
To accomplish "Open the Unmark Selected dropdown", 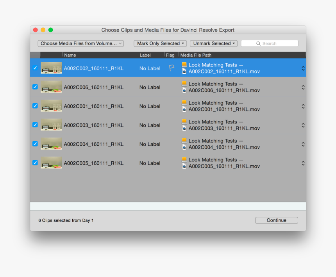I will [214, 43].
